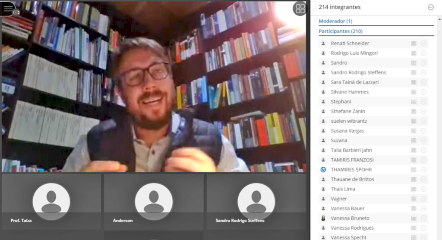Switch the video layout with the grid icon
This screenshot has width=442, height=240.
pyautogui.click(x=300, y=9)
